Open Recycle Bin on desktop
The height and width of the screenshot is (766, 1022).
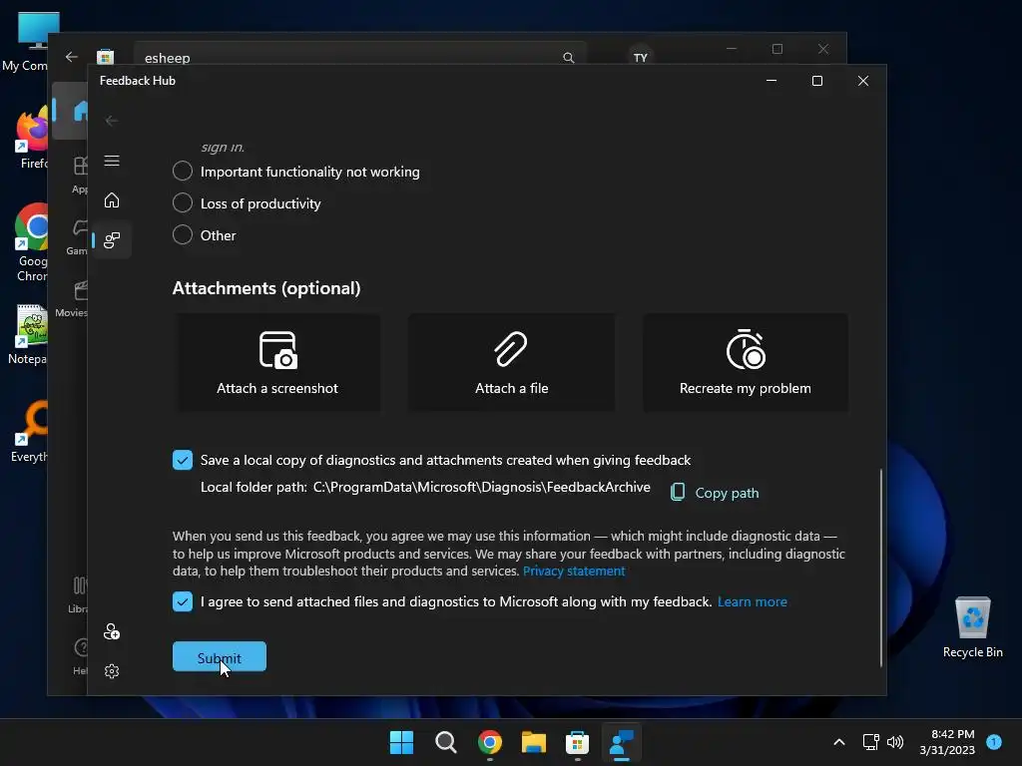[972, 626]
